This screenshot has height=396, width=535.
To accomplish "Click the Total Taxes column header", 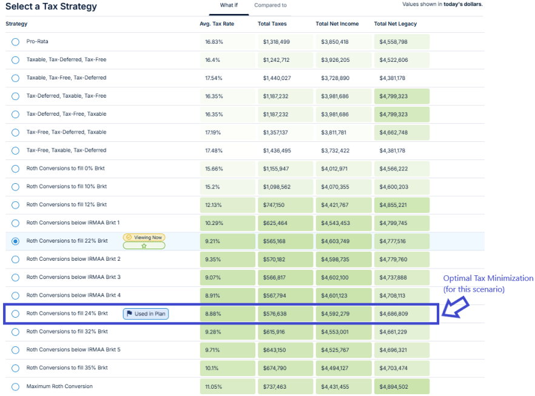I will pos(272,24).
